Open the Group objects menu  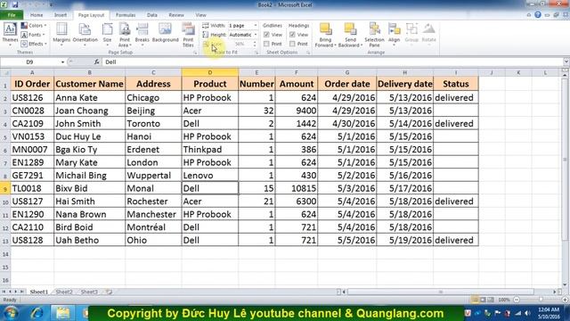[411, 34]
